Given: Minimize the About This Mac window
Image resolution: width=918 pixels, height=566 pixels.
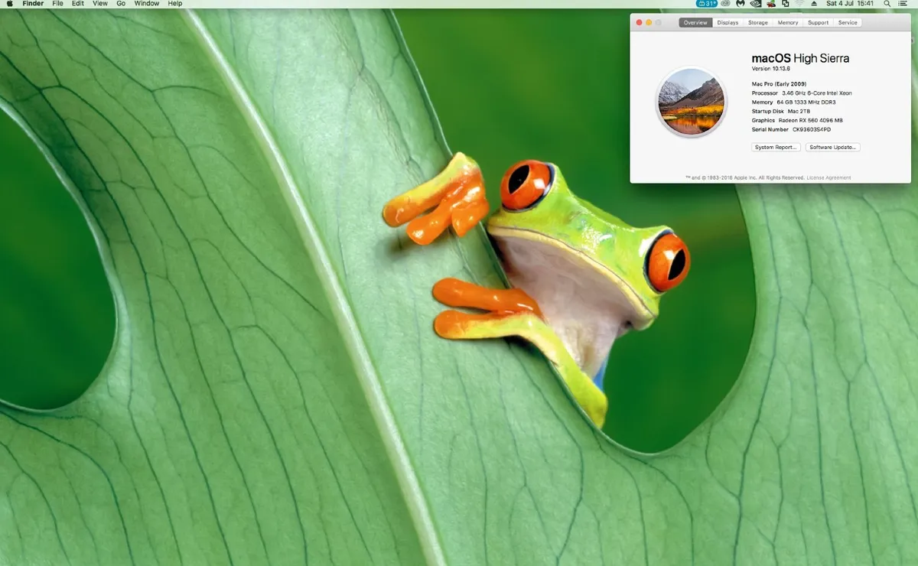Looking at the screenshot, I should pyautogui.click(x=649, y=23).
